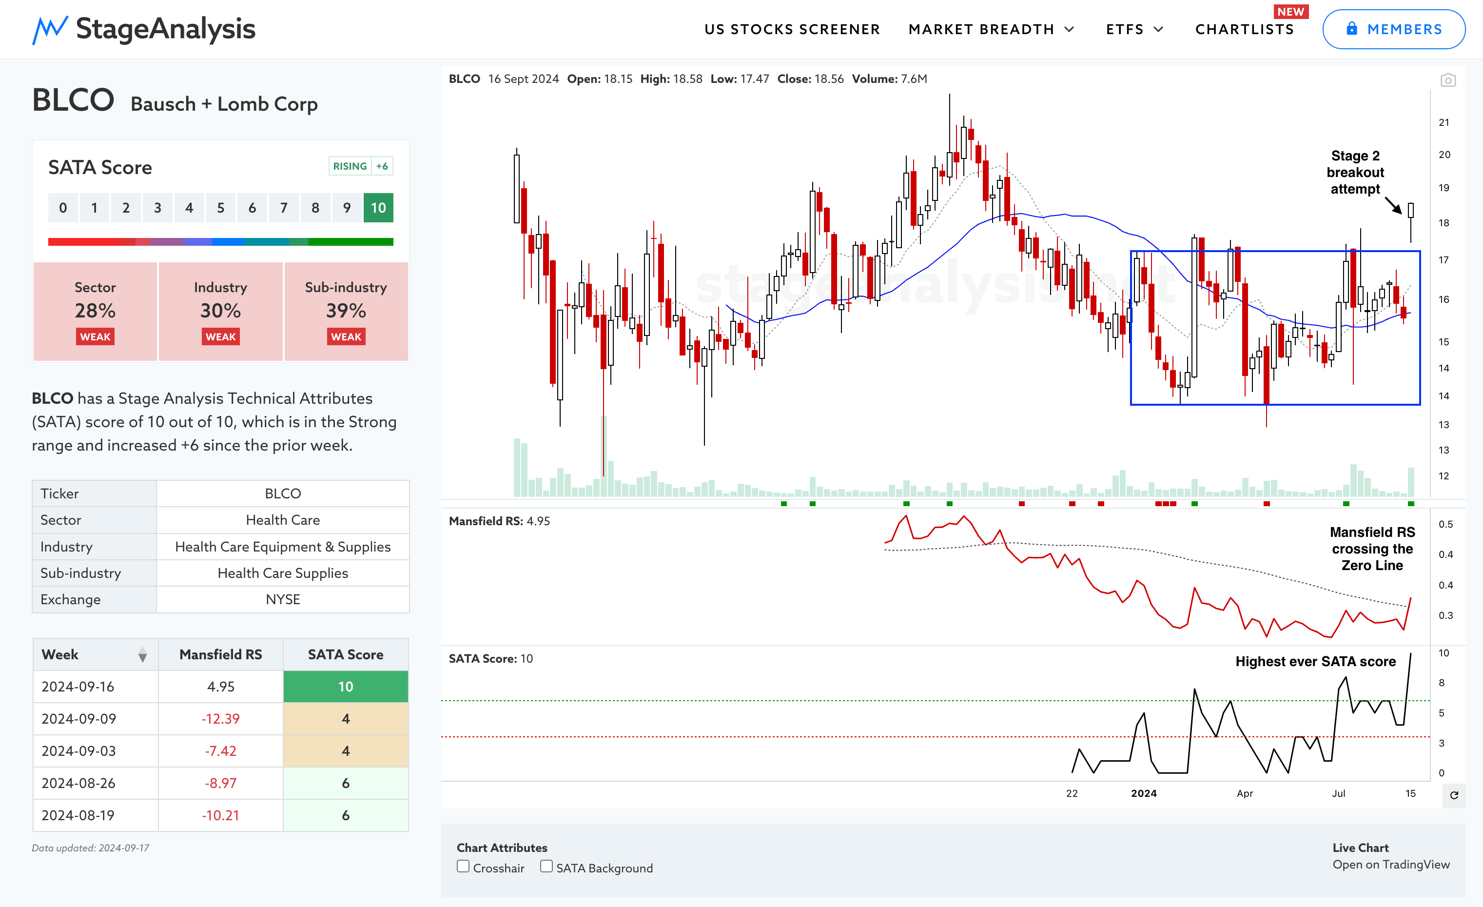
Task: Click the SATA score 10 box
Action: [x=378, y=208]
